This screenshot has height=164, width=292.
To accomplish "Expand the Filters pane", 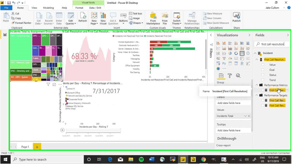I will 211,35.
